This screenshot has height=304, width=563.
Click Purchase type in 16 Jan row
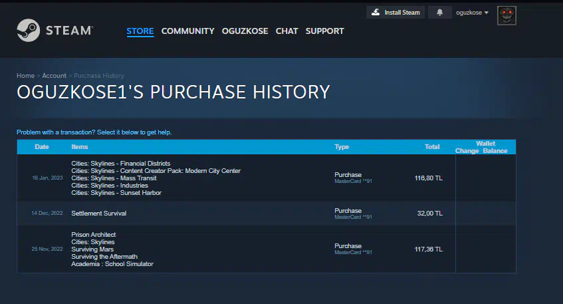click(x=348, y=175)
